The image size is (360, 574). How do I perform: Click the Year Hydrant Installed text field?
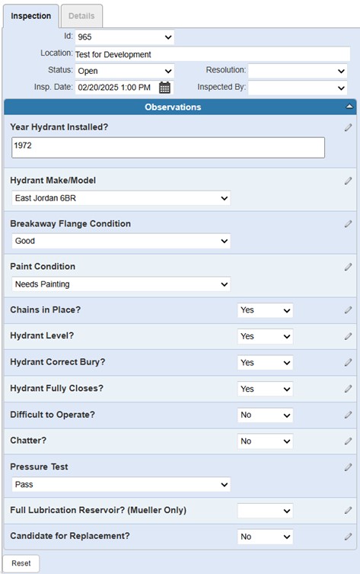[x=168, y=148]
